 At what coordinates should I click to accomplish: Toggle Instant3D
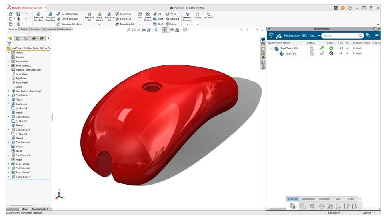208,16
